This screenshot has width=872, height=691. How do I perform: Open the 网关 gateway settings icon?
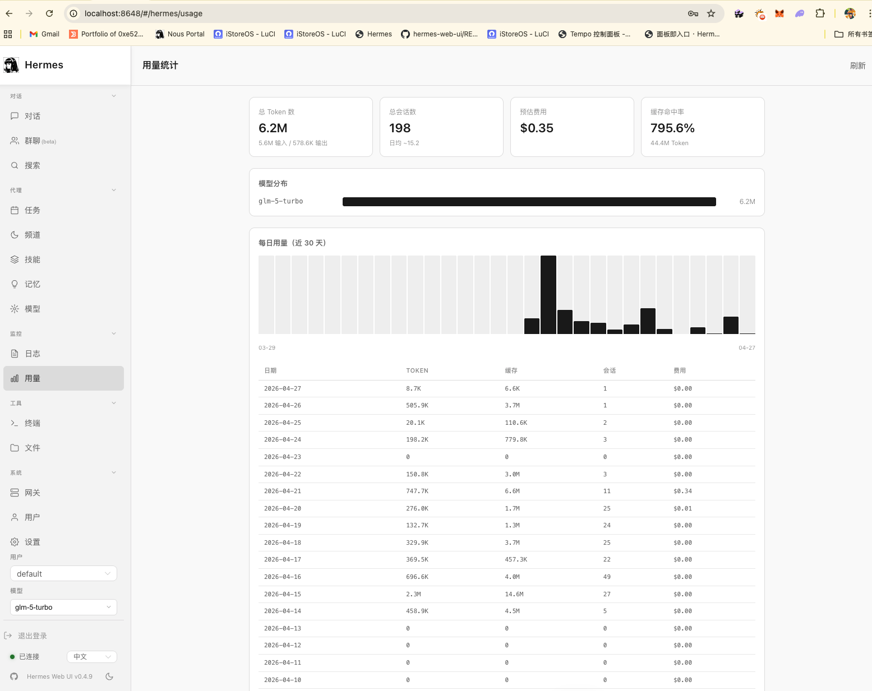[15, 493]
